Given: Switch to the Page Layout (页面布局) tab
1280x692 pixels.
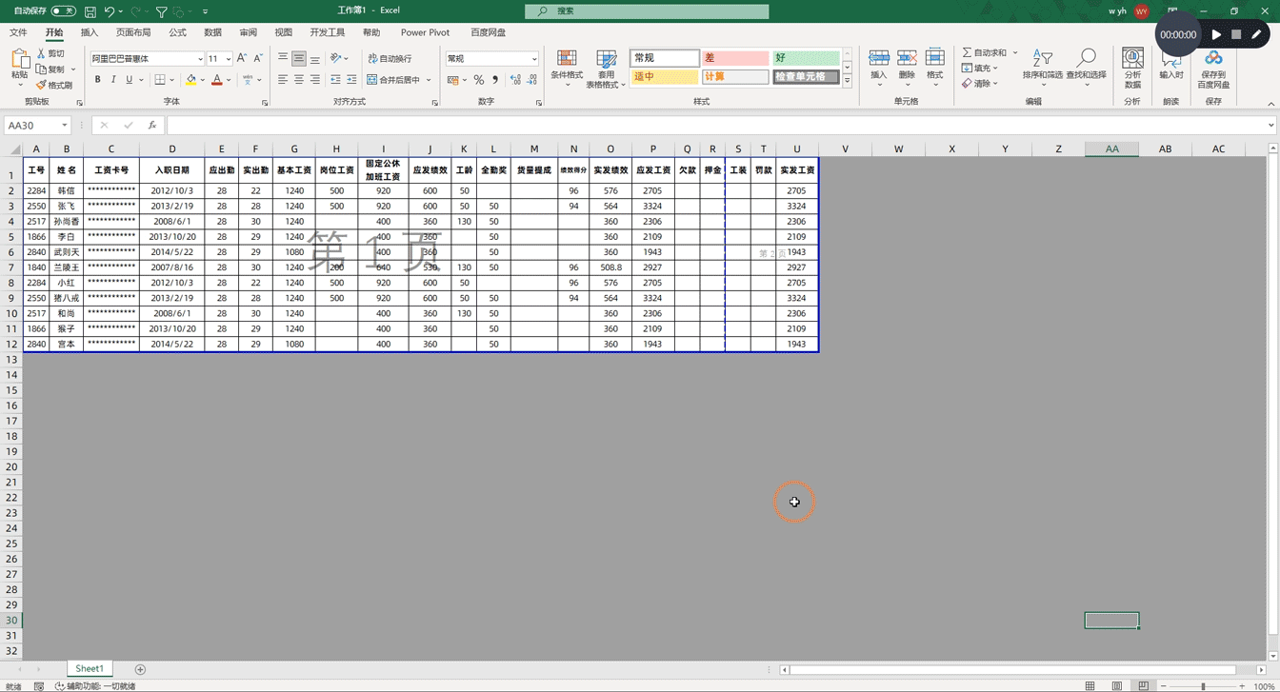Looking at the screenshot, I should pyautogui.click(x=133, y=32).
